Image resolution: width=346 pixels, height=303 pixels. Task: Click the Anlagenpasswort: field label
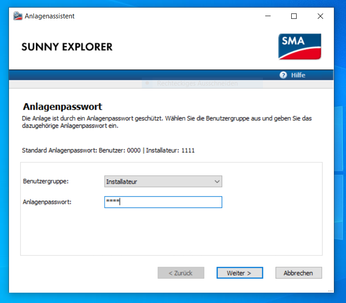[x=47, y=202]
